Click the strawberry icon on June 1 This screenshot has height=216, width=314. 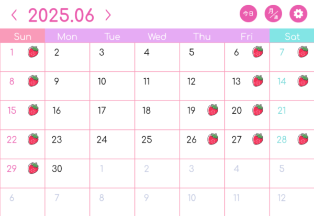(33, 52)
